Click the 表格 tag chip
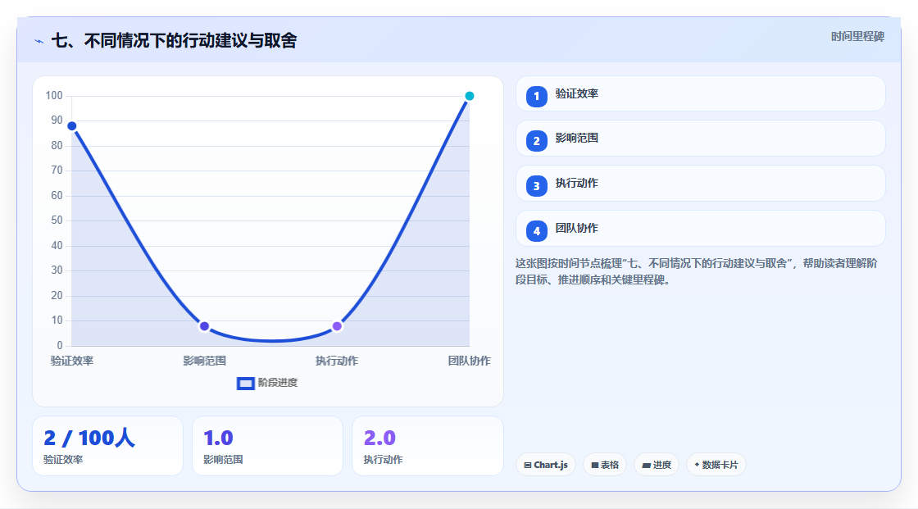This screenshot has width=918, height=509. [605, 465]
